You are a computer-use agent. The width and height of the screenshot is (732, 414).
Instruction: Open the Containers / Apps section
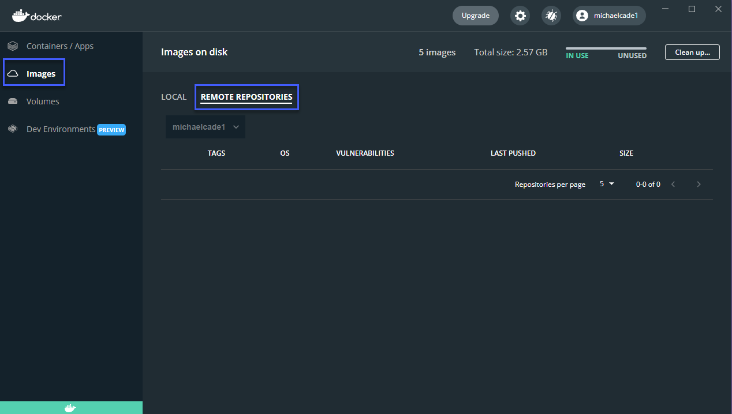point(60,46)
